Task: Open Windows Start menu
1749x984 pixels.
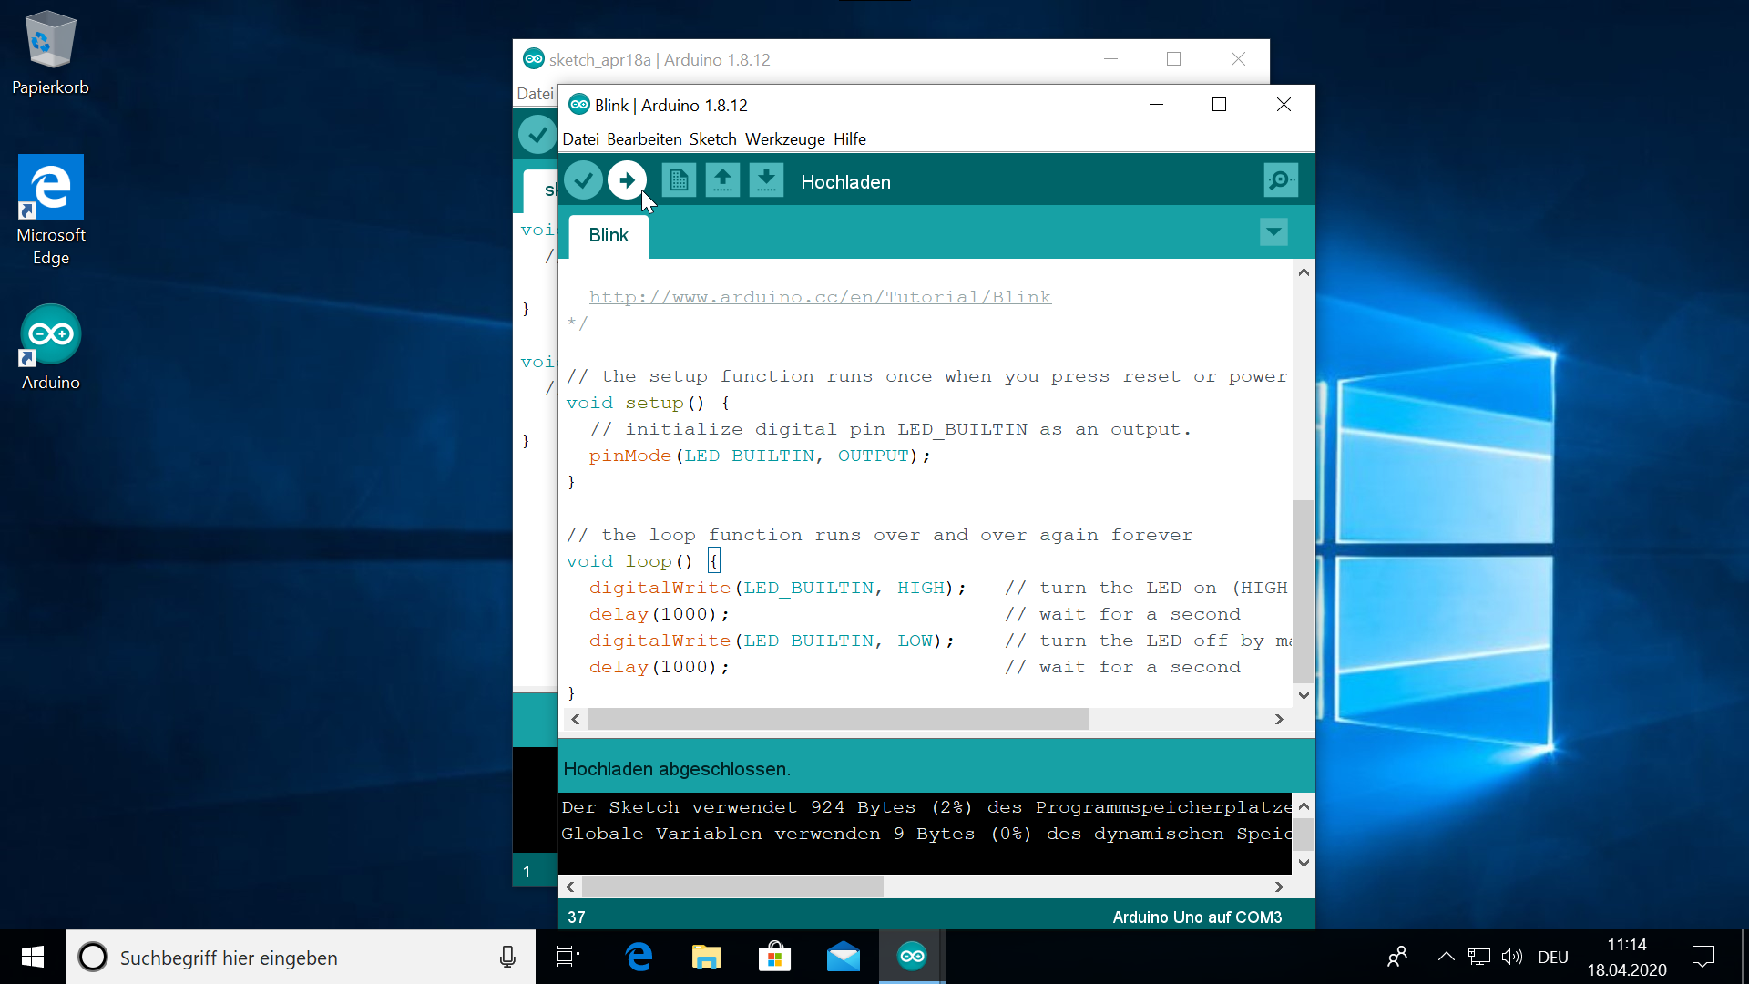Action: point(33,957)
